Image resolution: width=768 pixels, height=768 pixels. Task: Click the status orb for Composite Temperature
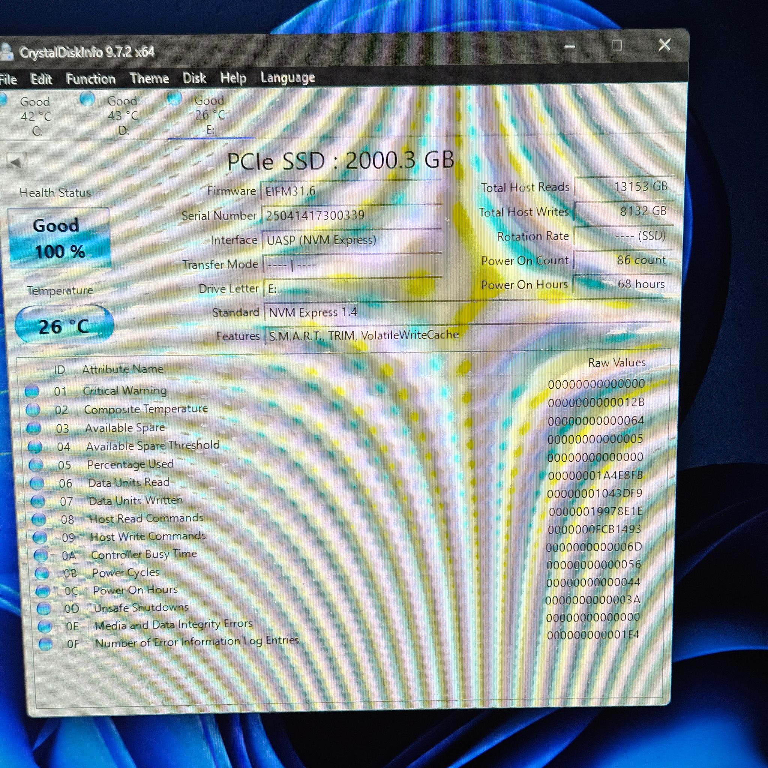click(33, 409)
